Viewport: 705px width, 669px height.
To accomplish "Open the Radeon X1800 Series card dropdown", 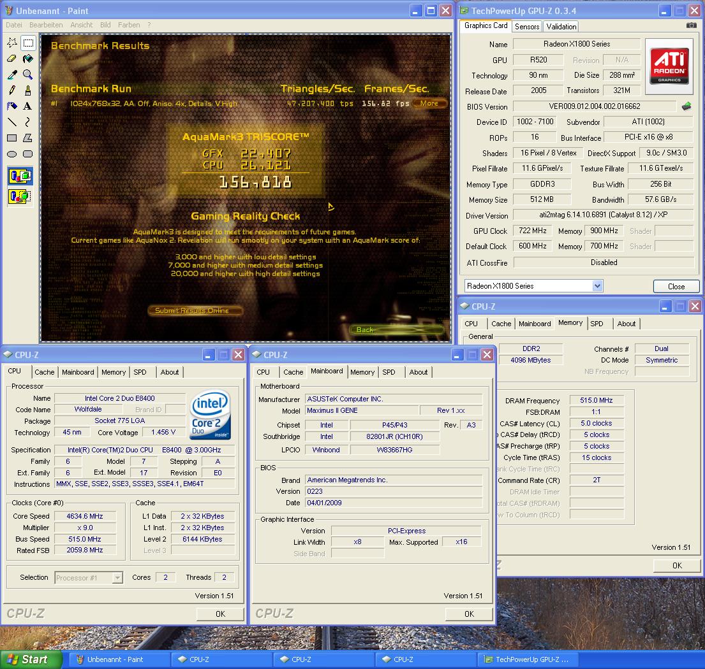I will click(x=597, y=285).
